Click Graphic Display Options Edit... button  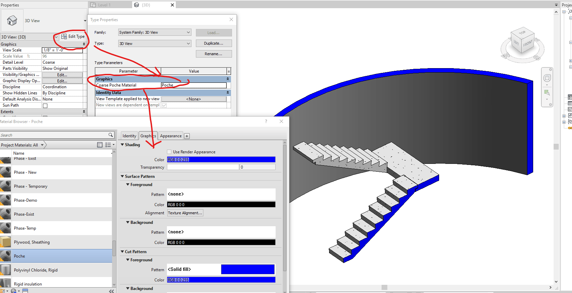(x=62, y=81)
